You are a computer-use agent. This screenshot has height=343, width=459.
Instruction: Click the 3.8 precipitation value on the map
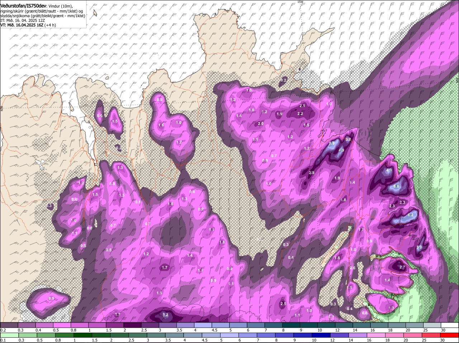[x=348, y=139]
